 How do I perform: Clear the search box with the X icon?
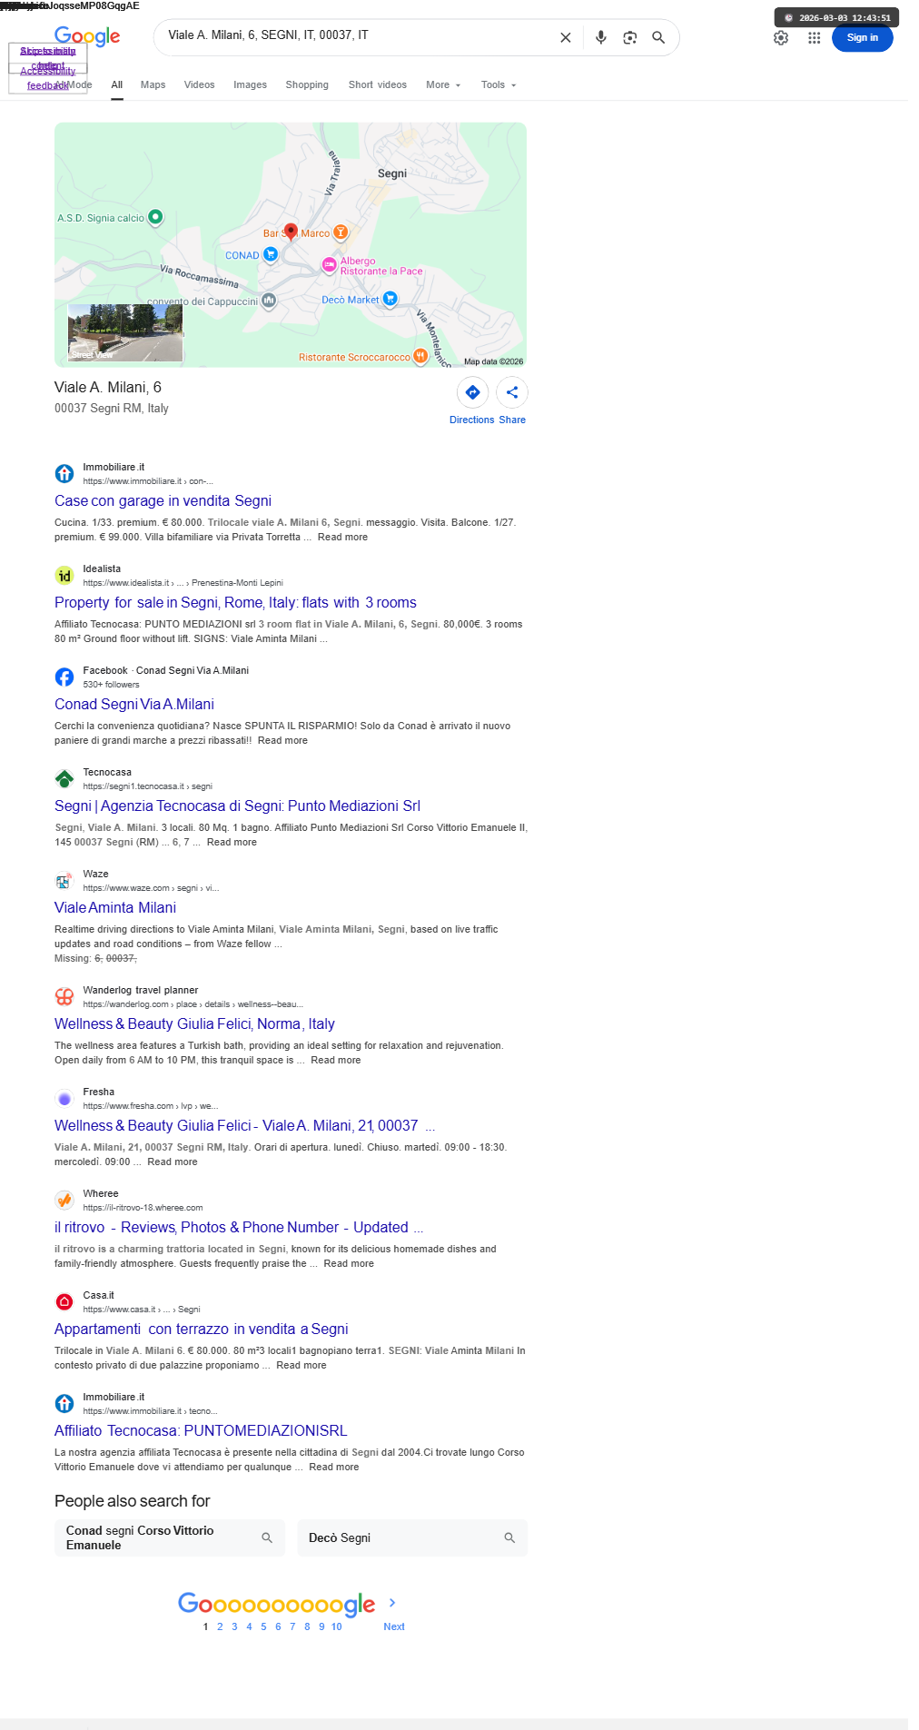tap(565, 37)
